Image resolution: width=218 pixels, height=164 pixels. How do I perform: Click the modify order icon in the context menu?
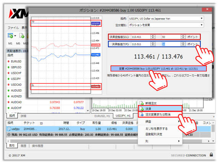pyautogui.click(x=142, y=115)
